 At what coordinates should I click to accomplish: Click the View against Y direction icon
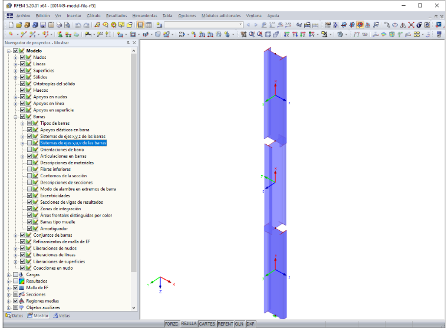click(x=311, y=34)
